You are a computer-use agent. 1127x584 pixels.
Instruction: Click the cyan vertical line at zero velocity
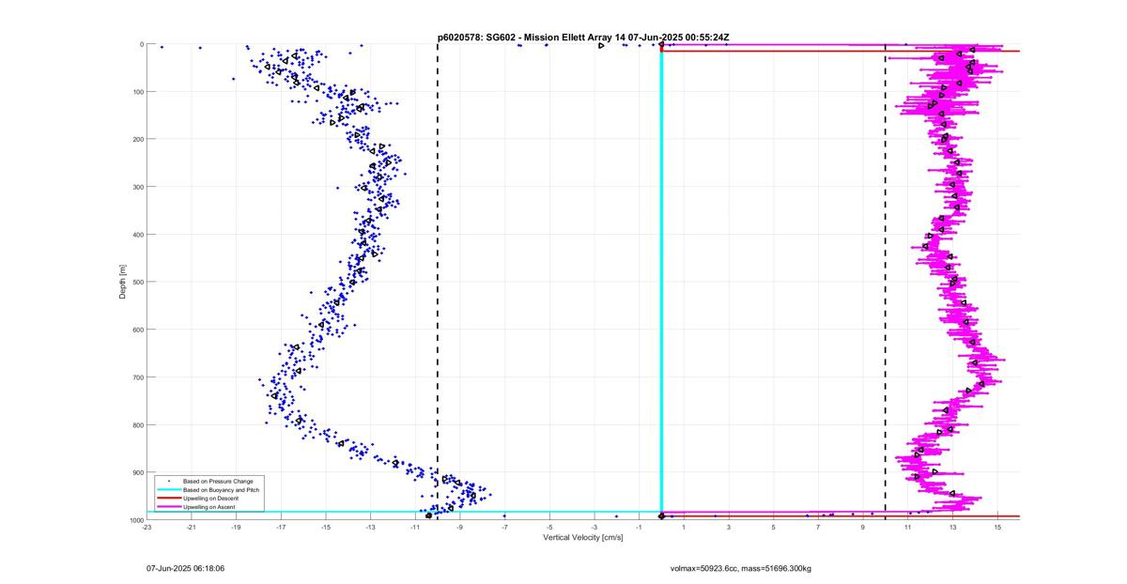[661, 282]
